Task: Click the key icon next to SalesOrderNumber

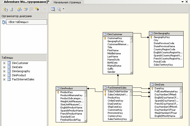Action: point(105,92)
